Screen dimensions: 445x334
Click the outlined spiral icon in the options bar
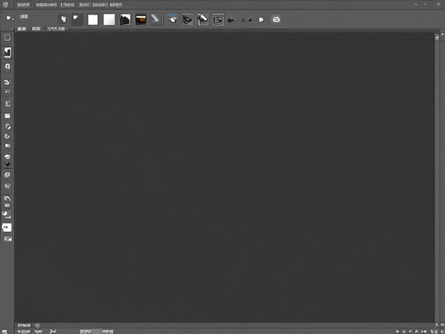pos(218,19)
